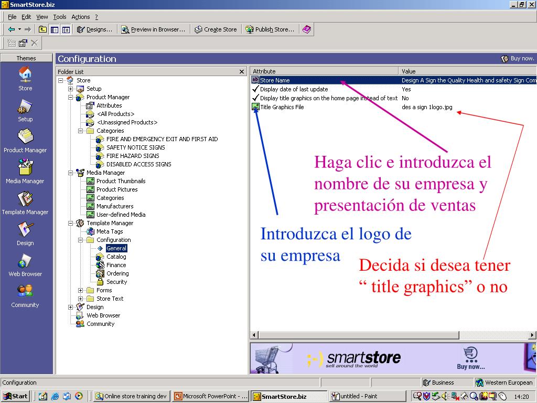Screen dimensions: 537x403
Task: Expand the Store Text folder node
Action: 80,299
